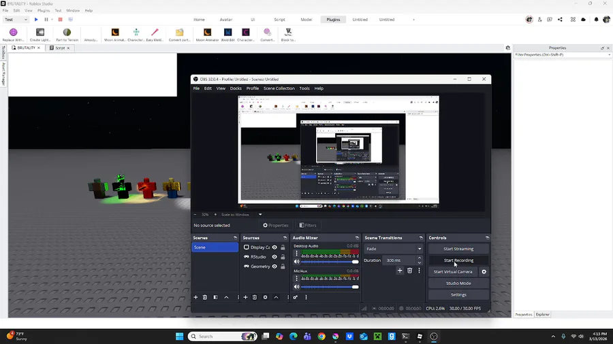The image size is (613, 344).
Task: Open the OBS Tools menu
Action: (304, 88)
